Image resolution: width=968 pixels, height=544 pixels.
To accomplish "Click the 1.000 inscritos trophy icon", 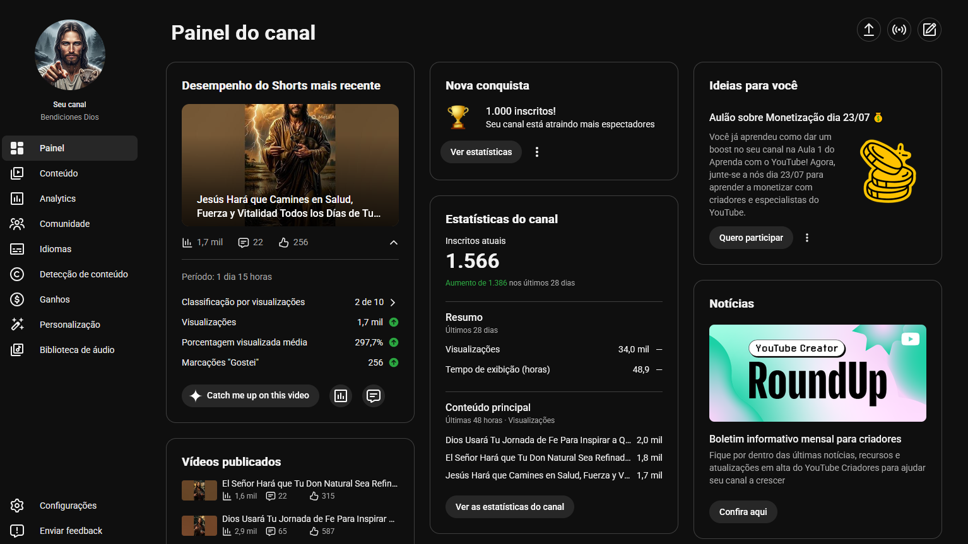I will tap(458, 117).
